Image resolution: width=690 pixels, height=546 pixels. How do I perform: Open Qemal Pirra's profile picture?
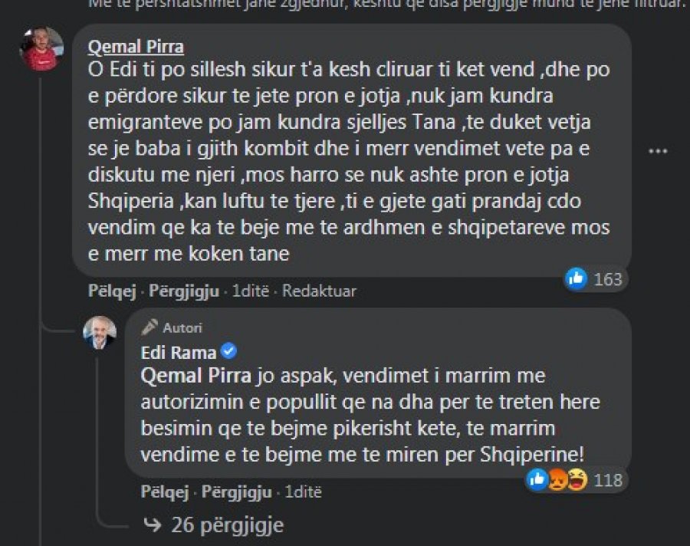pos(41,52)
